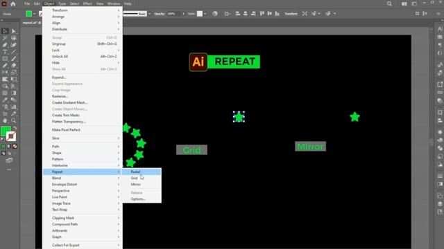Viewport: 444px width, 249px height.
Task: Click the Recolor Artwork wheel icon
Action: (215, 14)
